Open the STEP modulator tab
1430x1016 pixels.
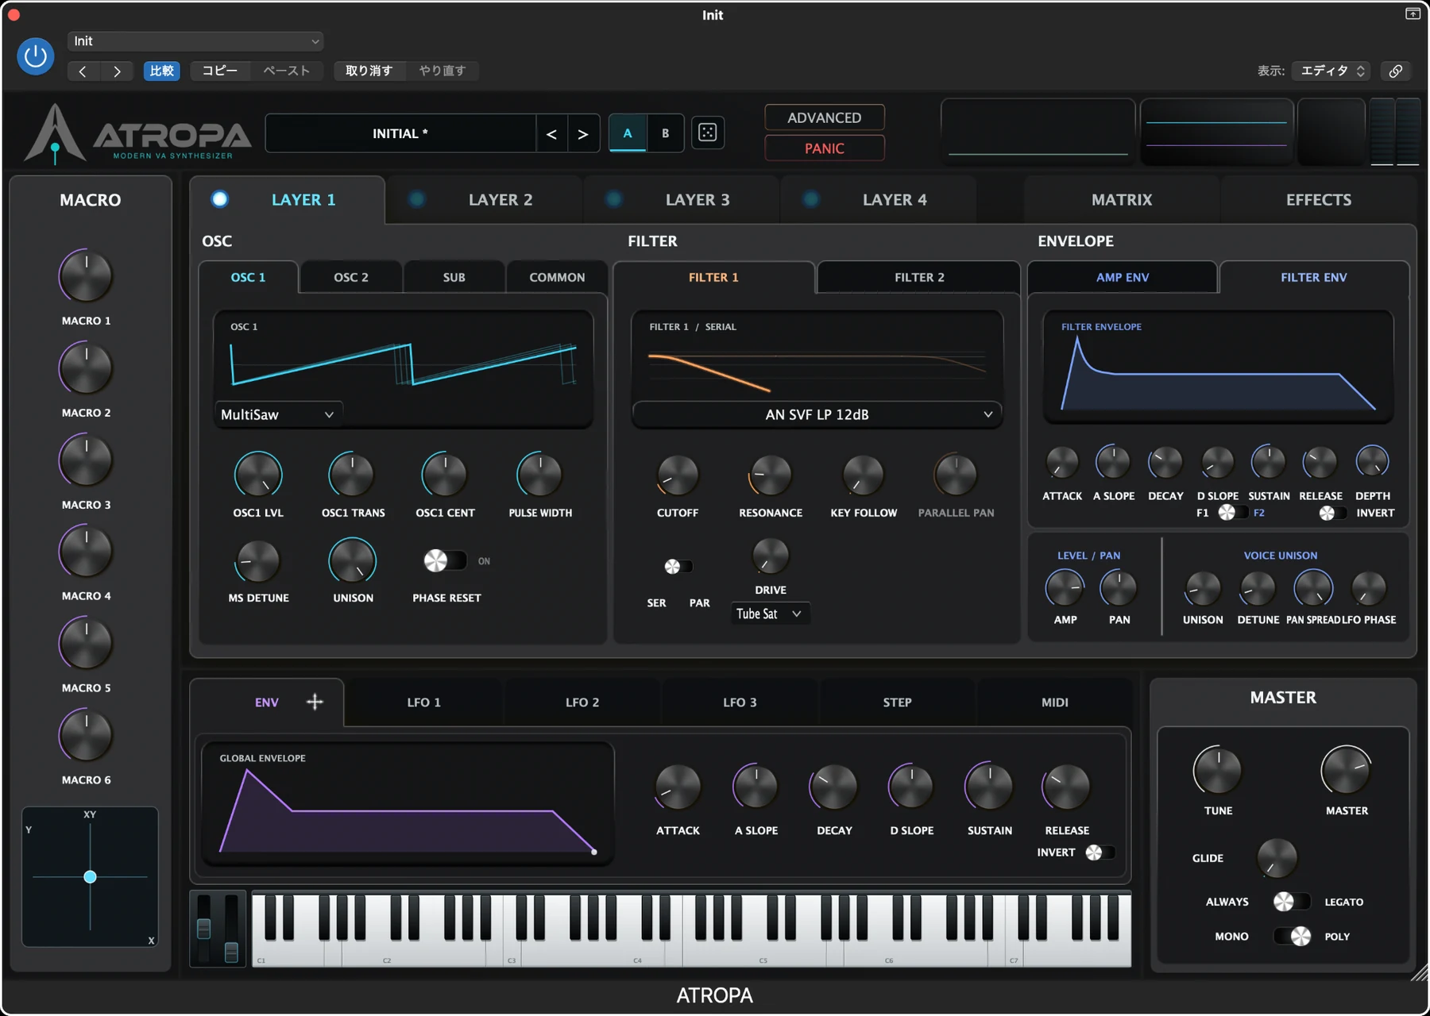tap(897, 702)
